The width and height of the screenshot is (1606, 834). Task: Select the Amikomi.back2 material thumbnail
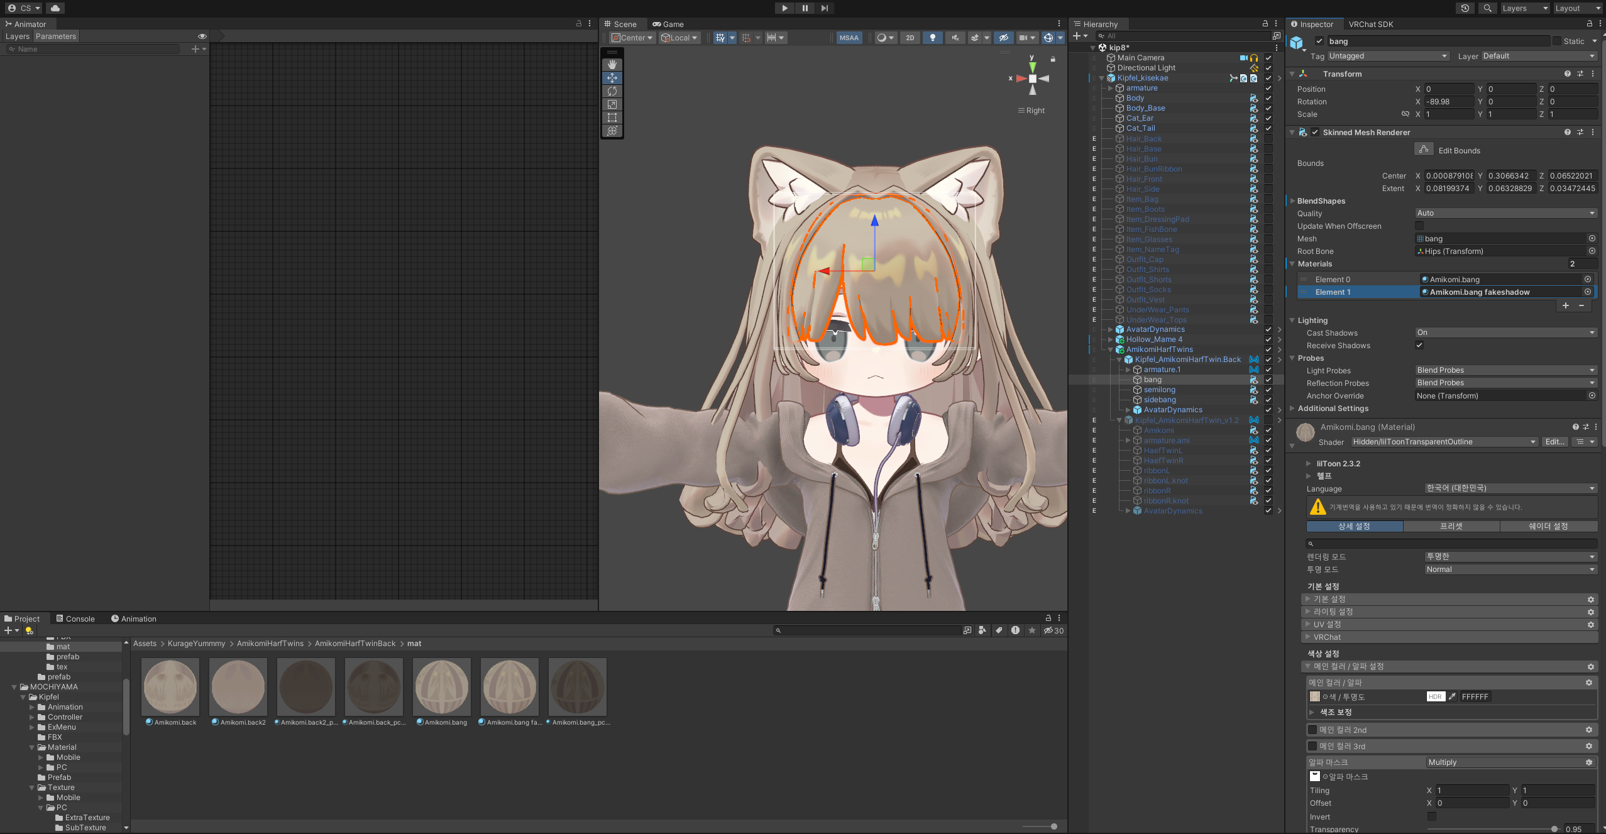238,688
